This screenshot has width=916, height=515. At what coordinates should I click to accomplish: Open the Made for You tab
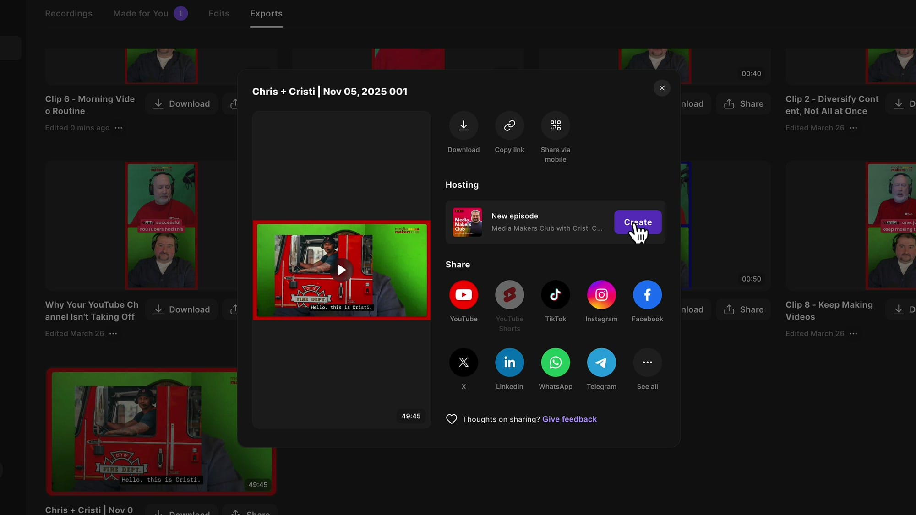[141, 13]
